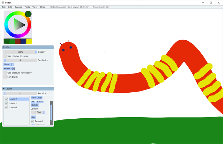
Task: Hide Layer 1 using its checkbox
Action: point(6,103)
